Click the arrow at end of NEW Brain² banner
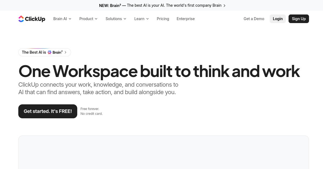Viewport: 323px width, 169px height. [224, 5]
